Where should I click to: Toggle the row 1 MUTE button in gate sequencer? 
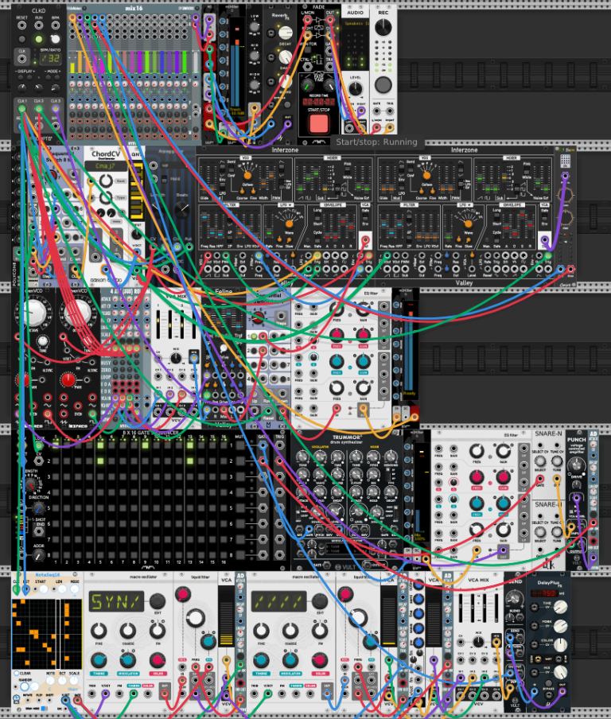[239, 445]
